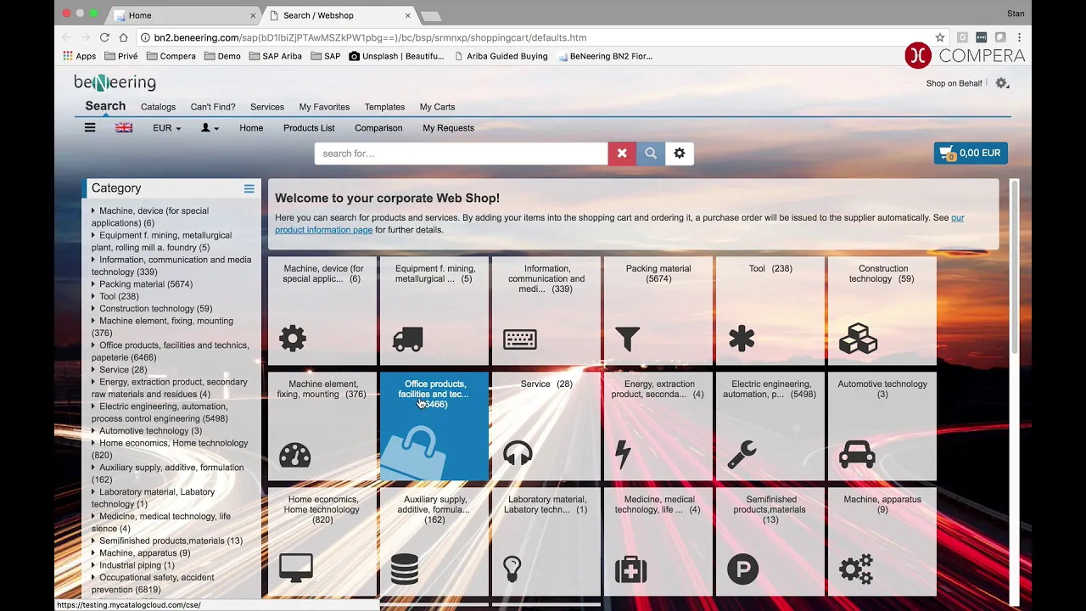The height and width of the screenshot is (611, 1086).
Task: Click the parking P icon in the Semifinished products tile
Action: coord(743,569)
